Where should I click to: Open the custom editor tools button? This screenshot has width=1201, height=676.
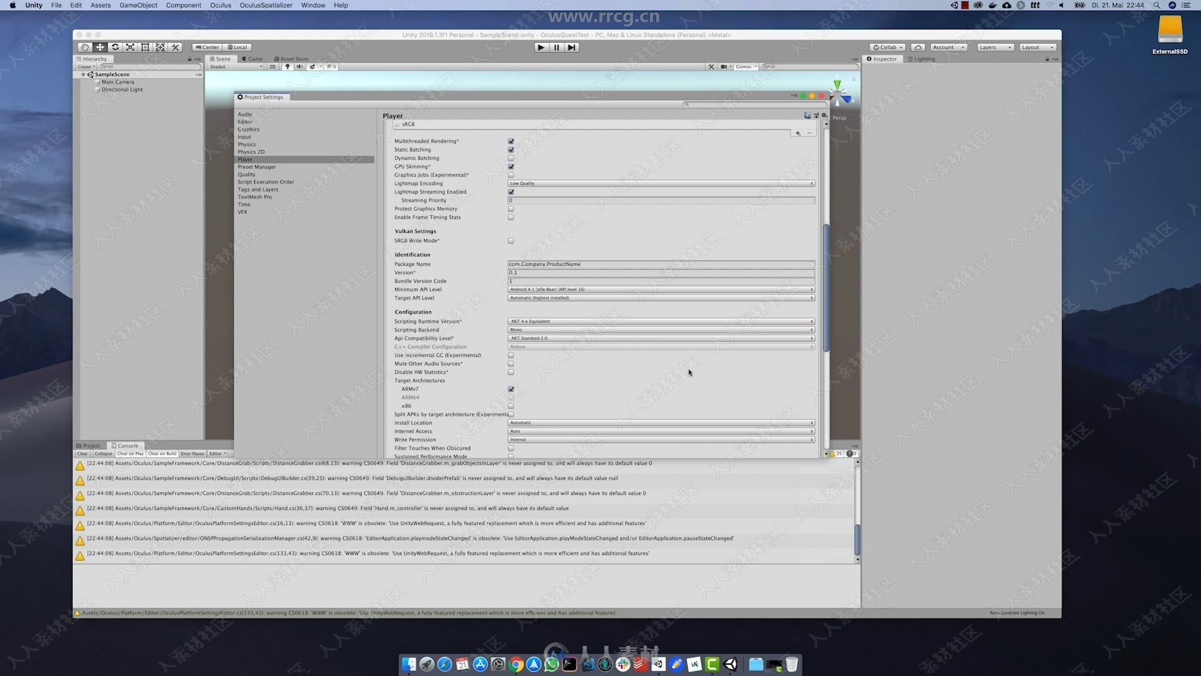[175, 47]
